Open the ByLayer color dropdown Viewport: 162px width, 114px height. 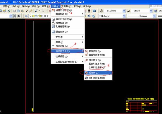tap(124, 16)
